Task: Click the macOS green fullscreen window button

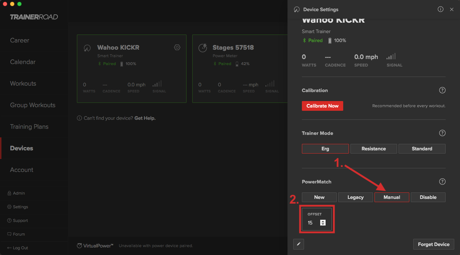Action: 19,4
